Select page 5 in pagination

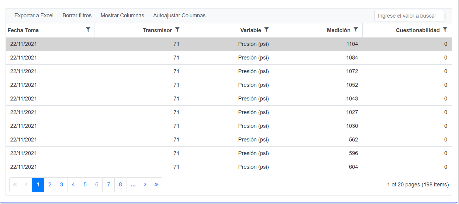point(85,185)
